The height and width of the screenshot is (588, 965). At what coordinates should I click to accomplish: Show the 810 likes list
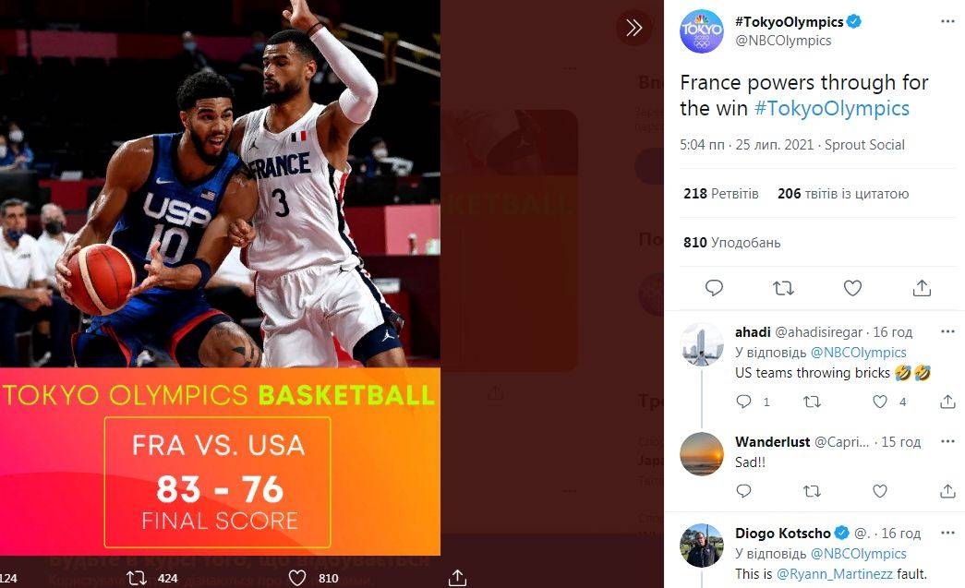coord(731,243)
